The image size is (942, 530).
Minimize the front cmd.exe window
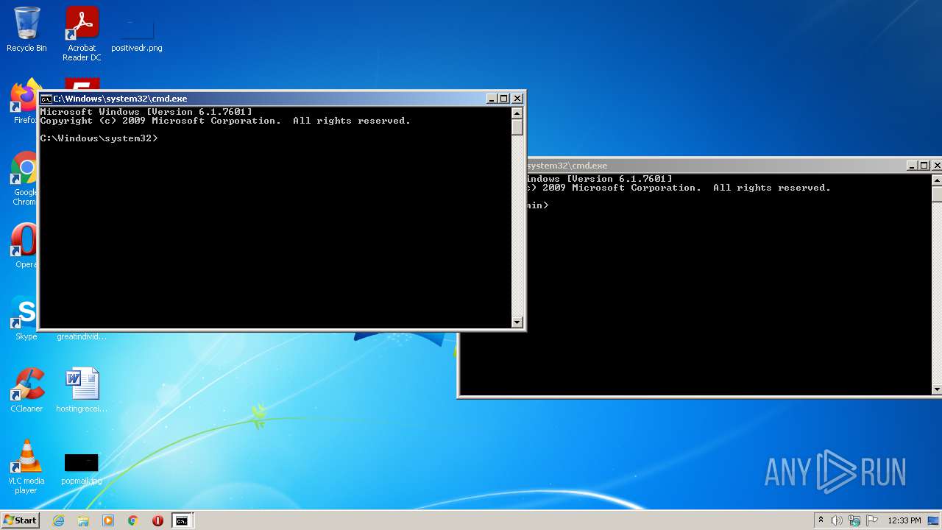point(492,99)
